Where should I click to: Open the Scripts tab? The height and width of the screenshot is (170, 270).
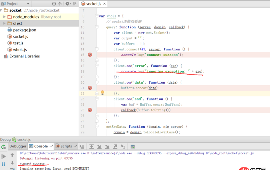[66, 146]
